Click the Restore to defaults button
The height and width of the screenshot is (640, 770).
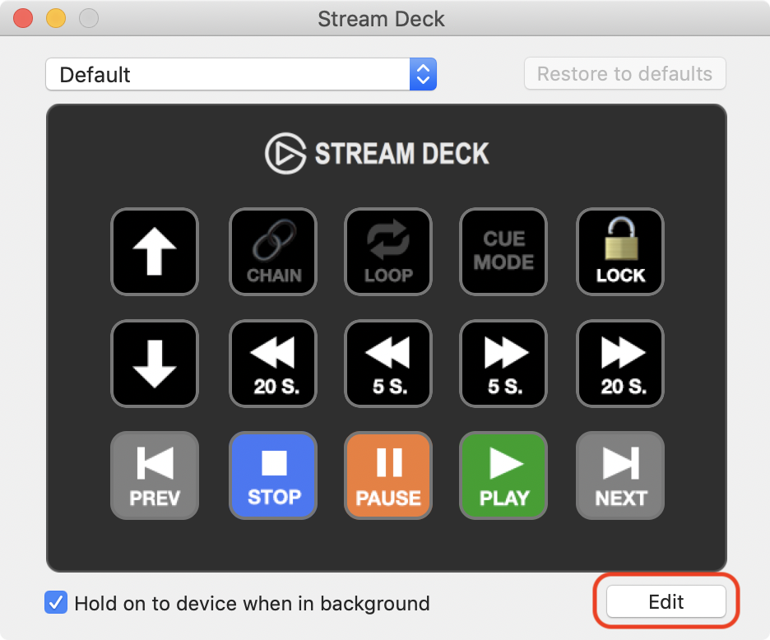[624, 74]
